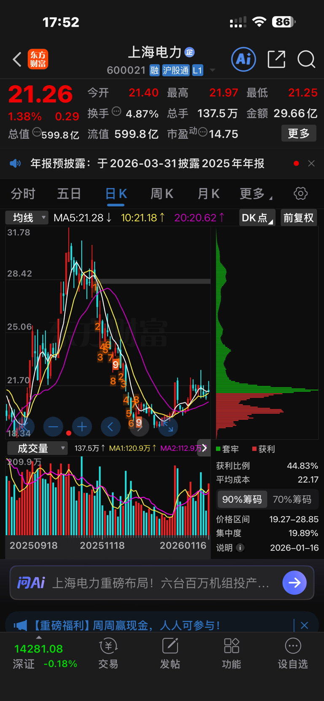Tap the info icon beside 换手
Screen dimensions: 324x701
coord(116,111)
